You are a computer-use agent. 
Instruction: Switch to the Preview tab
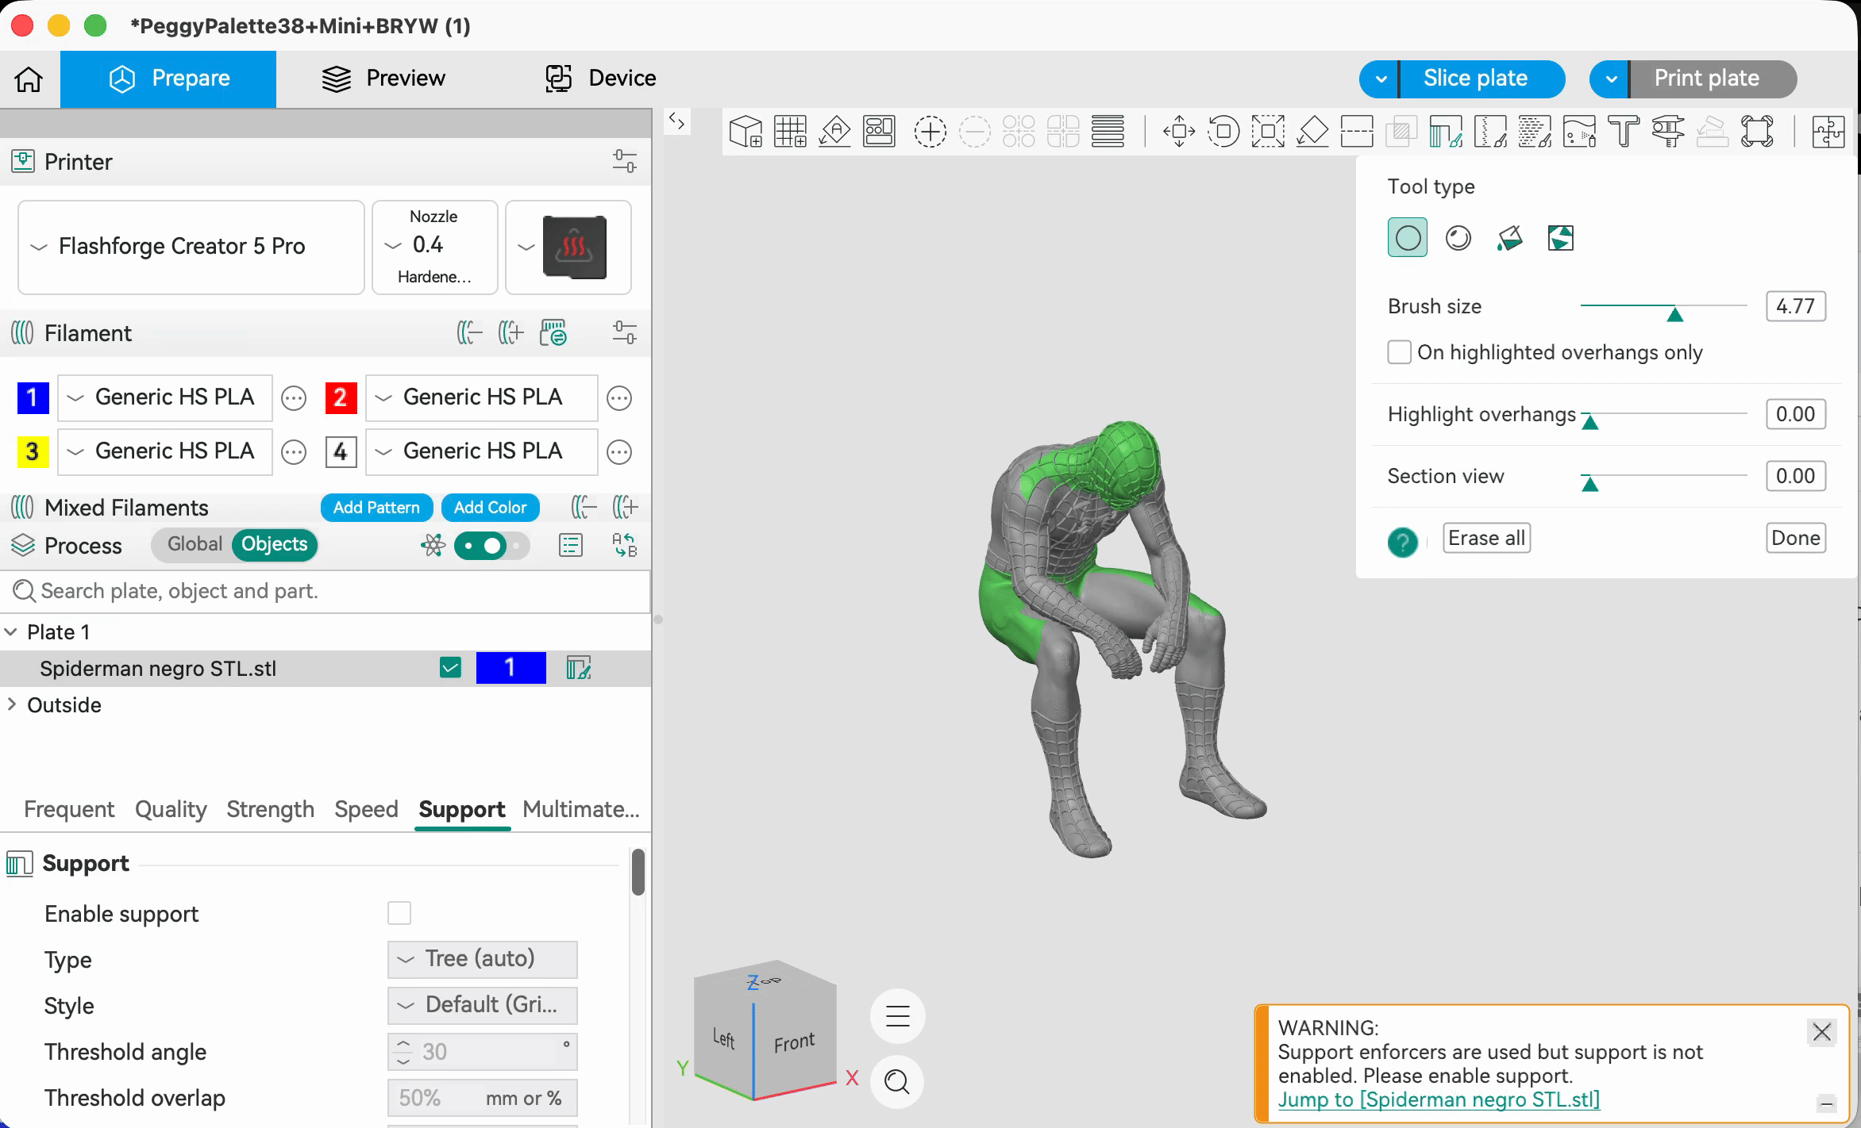pos(383,79)
